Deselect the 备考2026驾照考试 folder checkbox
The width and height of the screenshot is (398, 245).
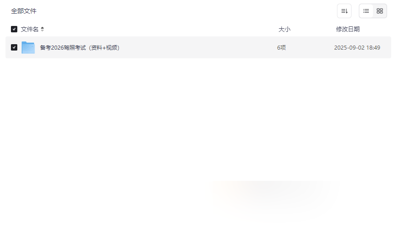pyautogui.click(x=14, y=47)
